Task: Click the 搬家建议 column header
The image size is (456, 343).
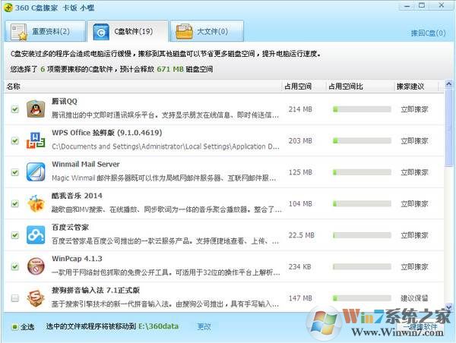Action: 416,87
